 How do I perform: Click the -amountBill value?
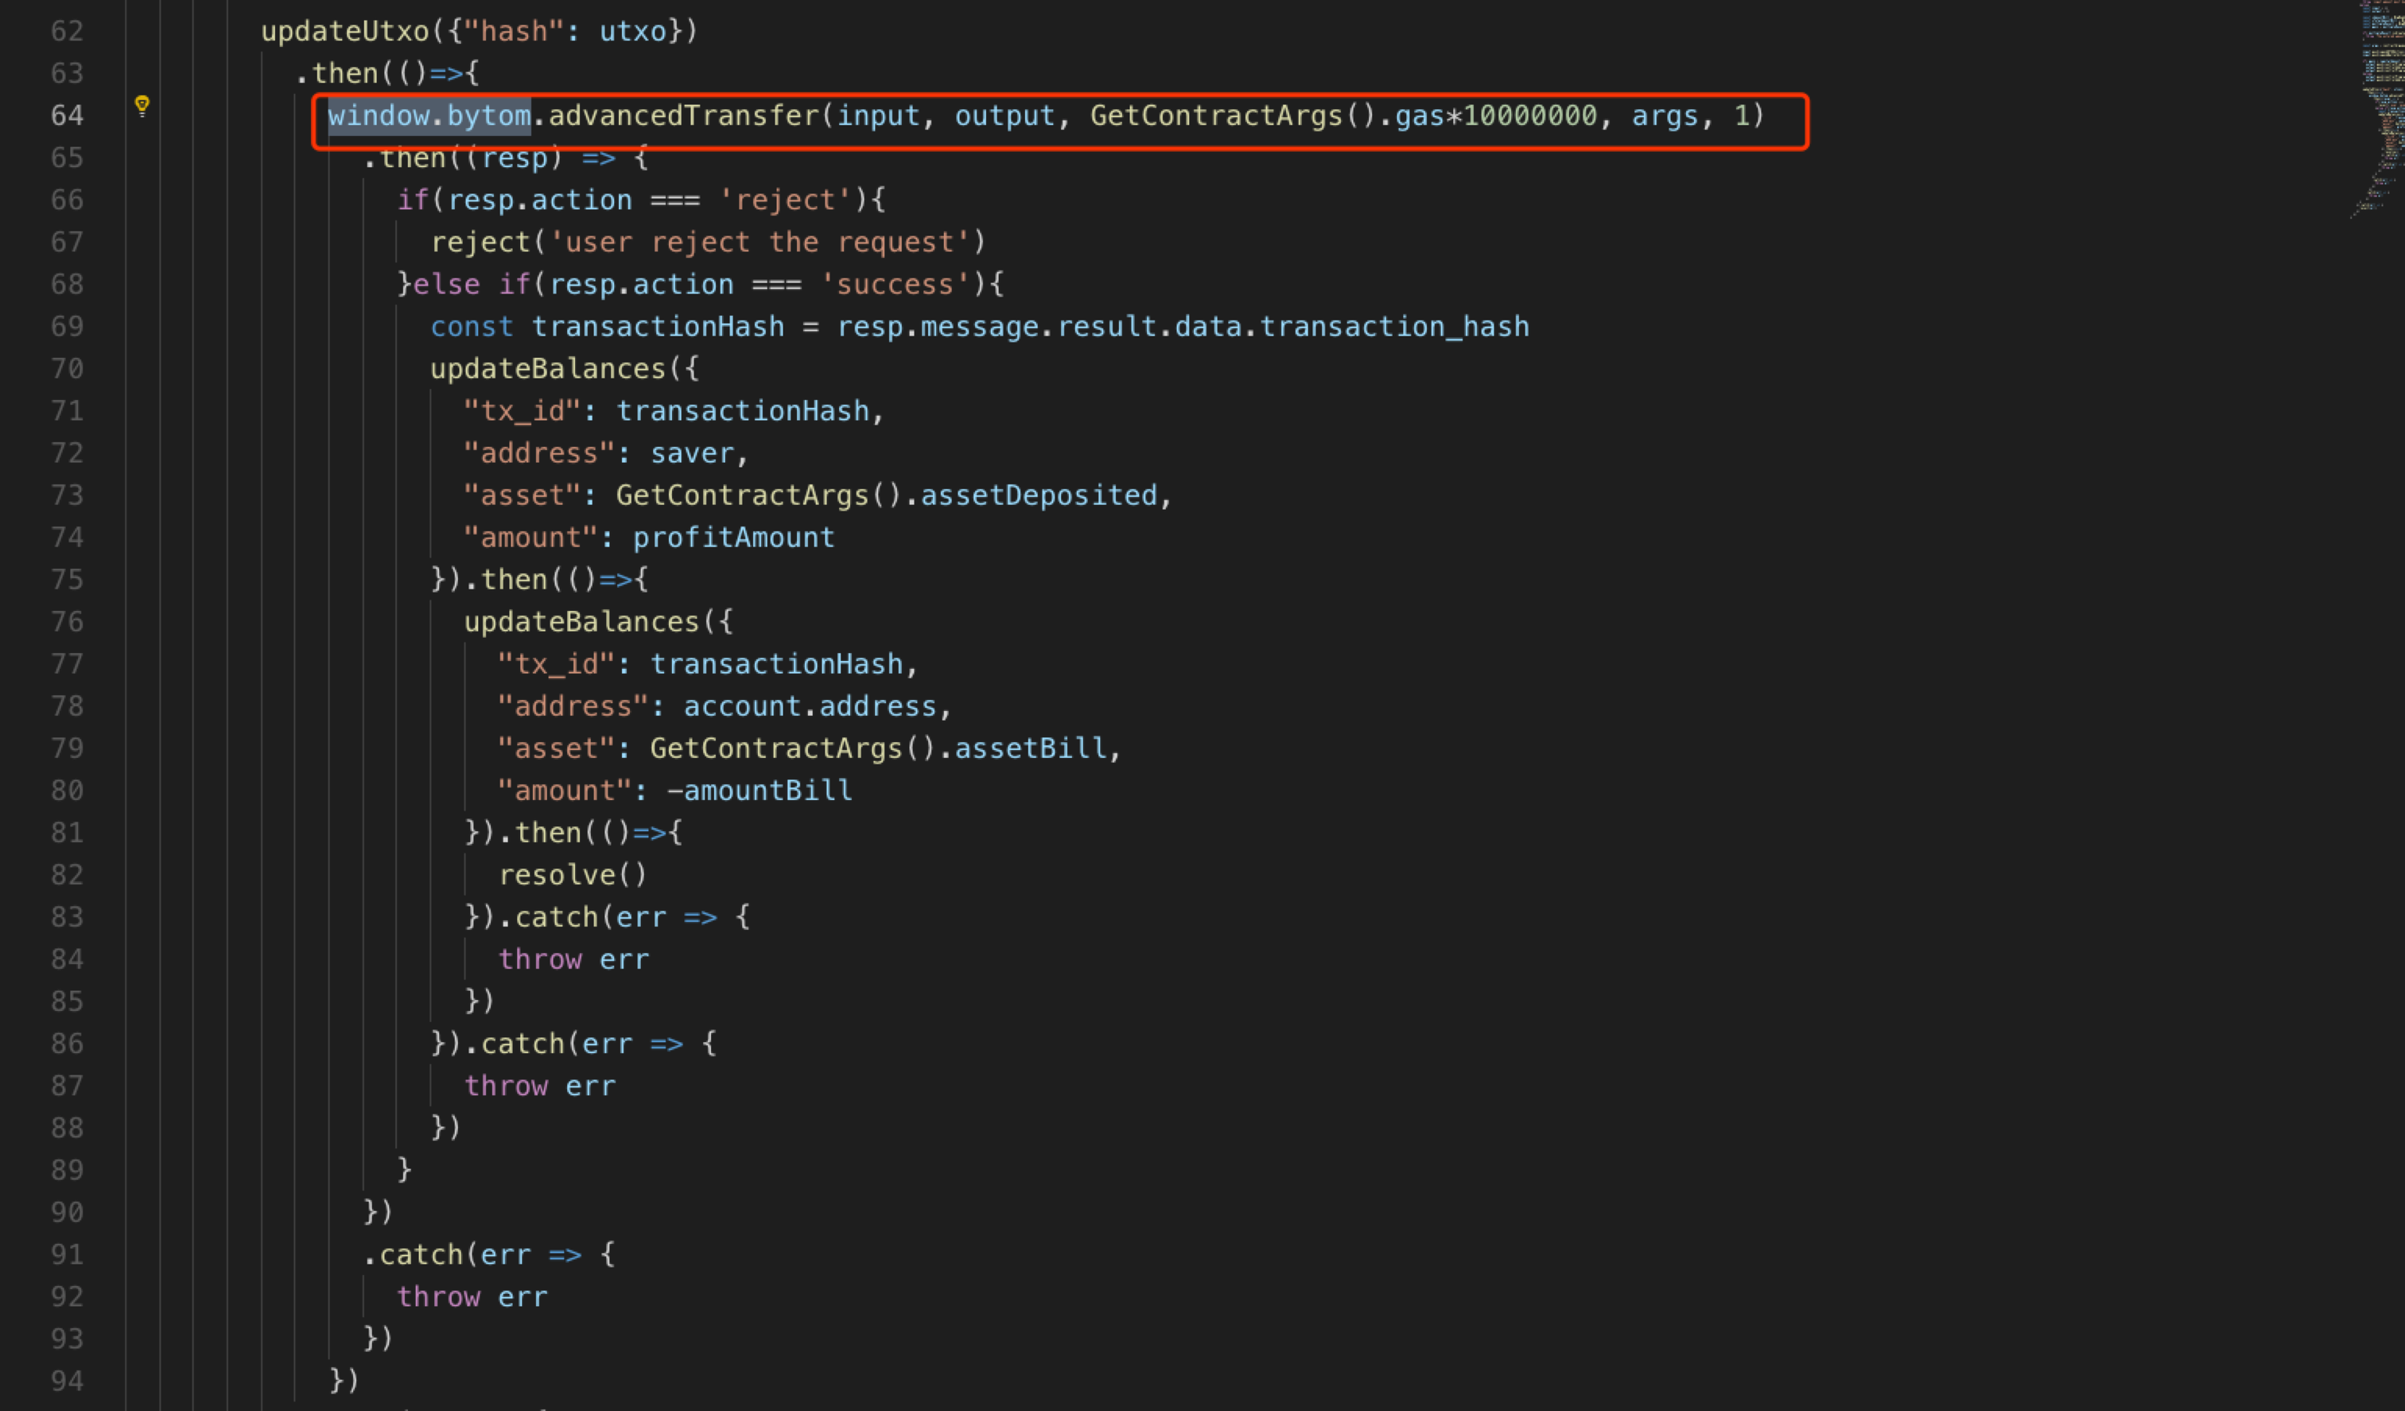[759, 791]
